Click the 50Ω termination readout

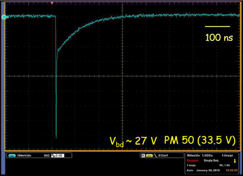(x=47, y=156)
